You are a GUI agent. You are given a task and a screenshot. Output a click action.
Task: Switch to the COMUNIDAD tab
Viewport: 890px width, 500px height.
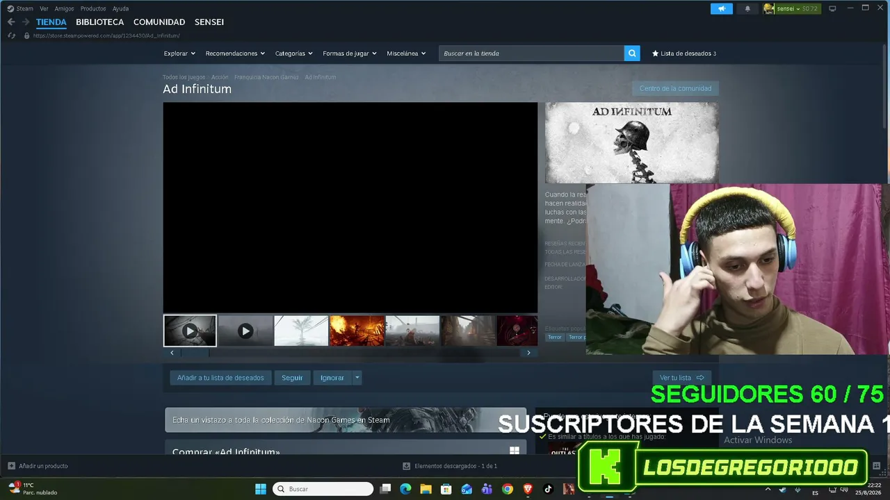[159, 22]
